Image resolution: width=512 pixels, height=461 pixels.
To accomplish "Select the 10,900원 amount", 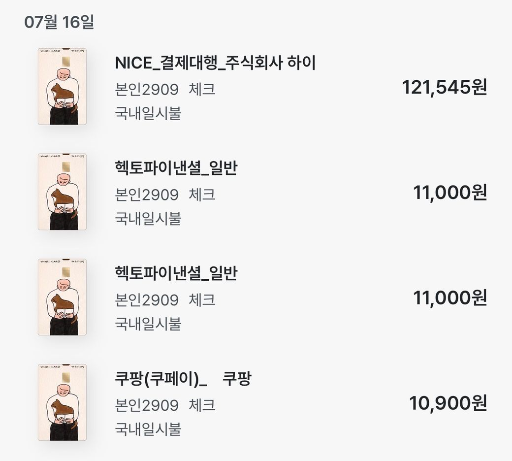I will click(x=448, y=403).
